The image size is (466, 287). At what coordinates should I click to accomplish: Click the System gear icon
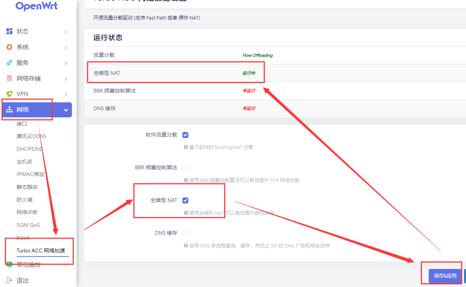[9, 47]
